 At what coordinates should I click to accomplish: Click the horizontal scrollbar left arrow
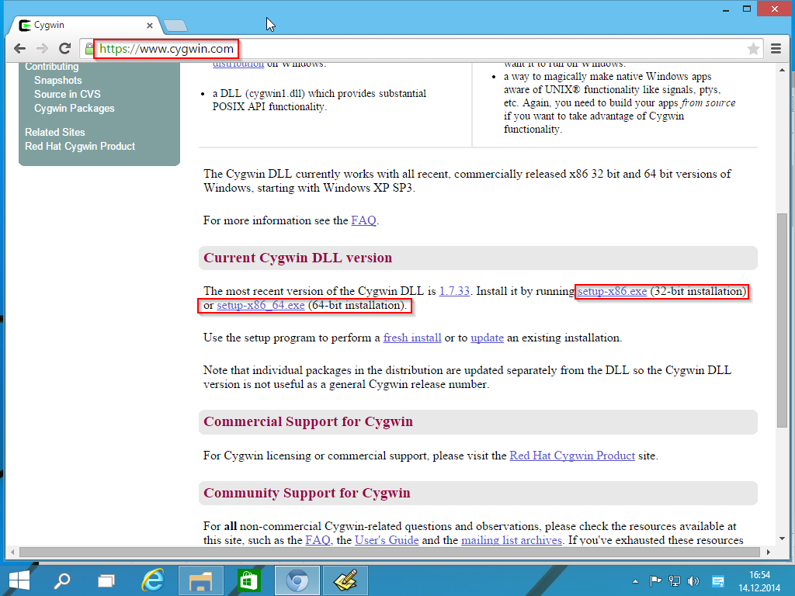[x=12, y=552]
